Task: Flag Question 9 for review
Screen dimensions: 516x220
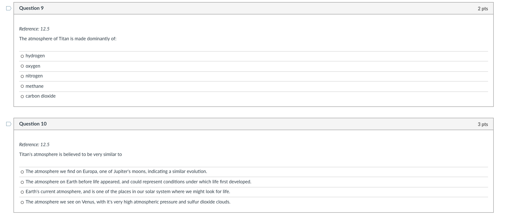Action: point(9,8)
